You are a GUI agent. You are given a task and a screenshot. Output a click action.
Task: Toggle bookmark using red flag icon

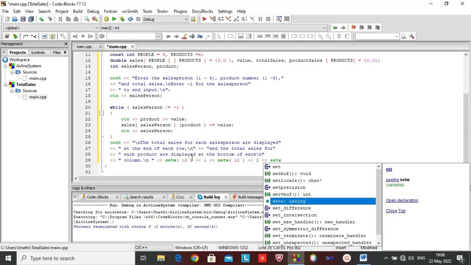pos(353,28)
